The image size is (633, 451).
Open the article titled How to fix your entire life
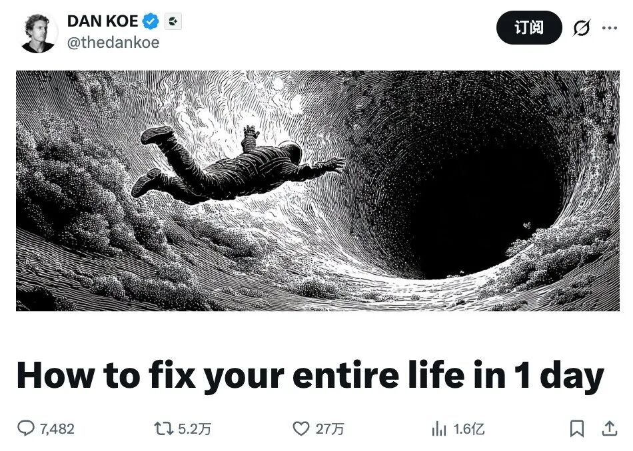coord(310,375)
